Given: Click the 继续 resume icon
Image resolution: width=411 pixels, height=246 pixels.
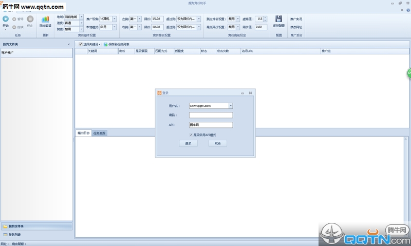Looking at the screenshot, I should [14, 27].
